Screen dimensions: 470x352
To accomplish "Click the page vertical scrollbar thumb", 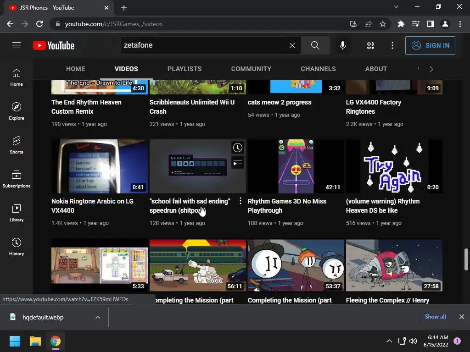I will pos(466,259).
